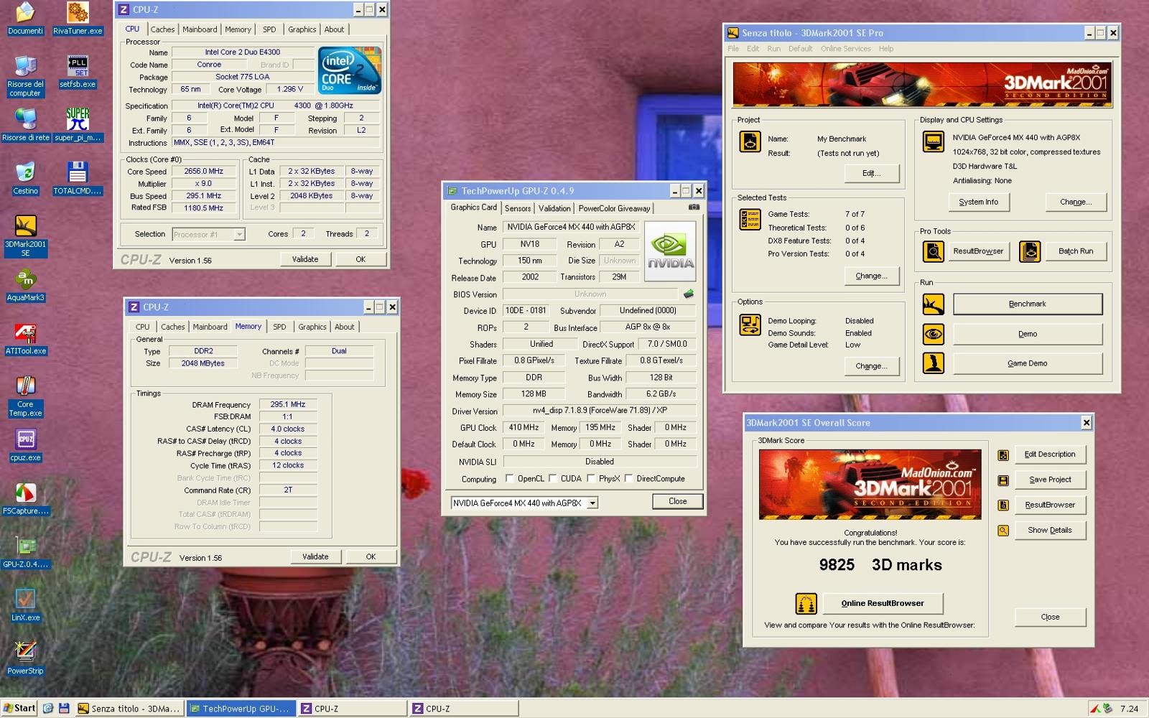This screenshot has height=718, width=1149.
Task: Click the GPU-Z BIOS save chip icon
Action: point(688,294)
